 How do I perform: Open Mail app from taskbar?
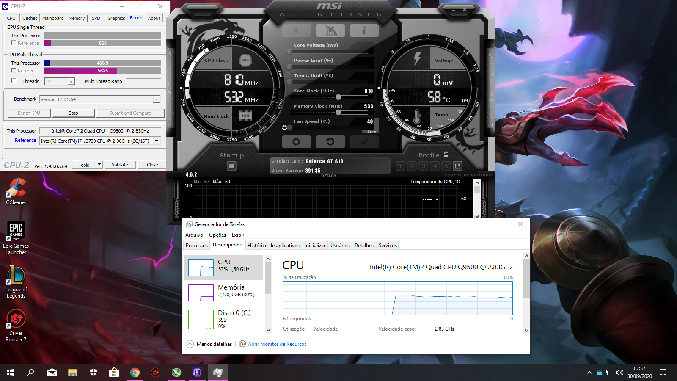pyautogui.click(x=52, y=373)
